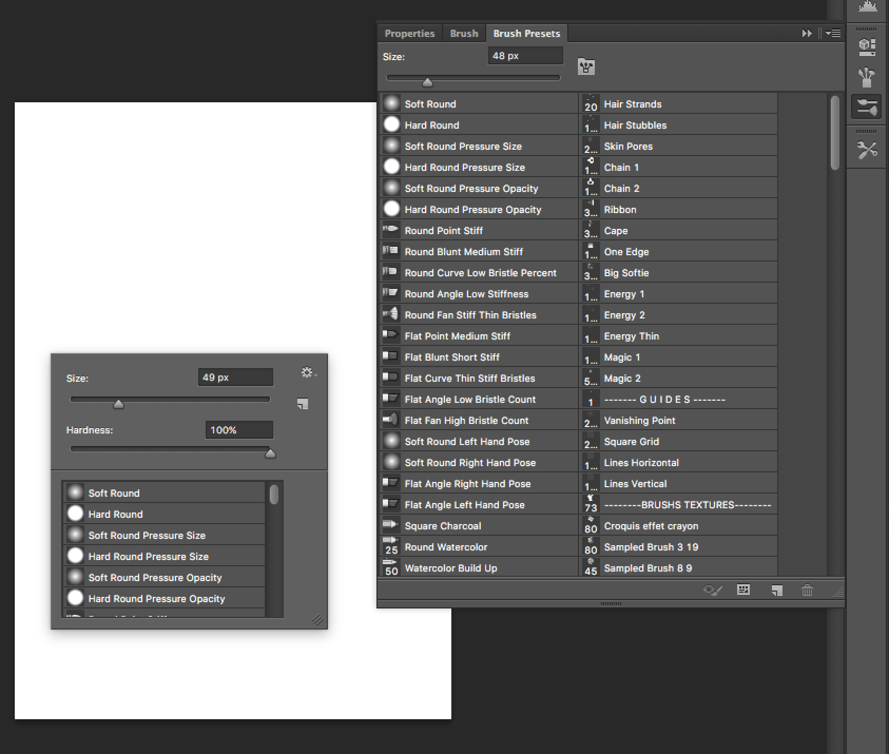Open the gear menu in brush picker popup

click(308, 373)
